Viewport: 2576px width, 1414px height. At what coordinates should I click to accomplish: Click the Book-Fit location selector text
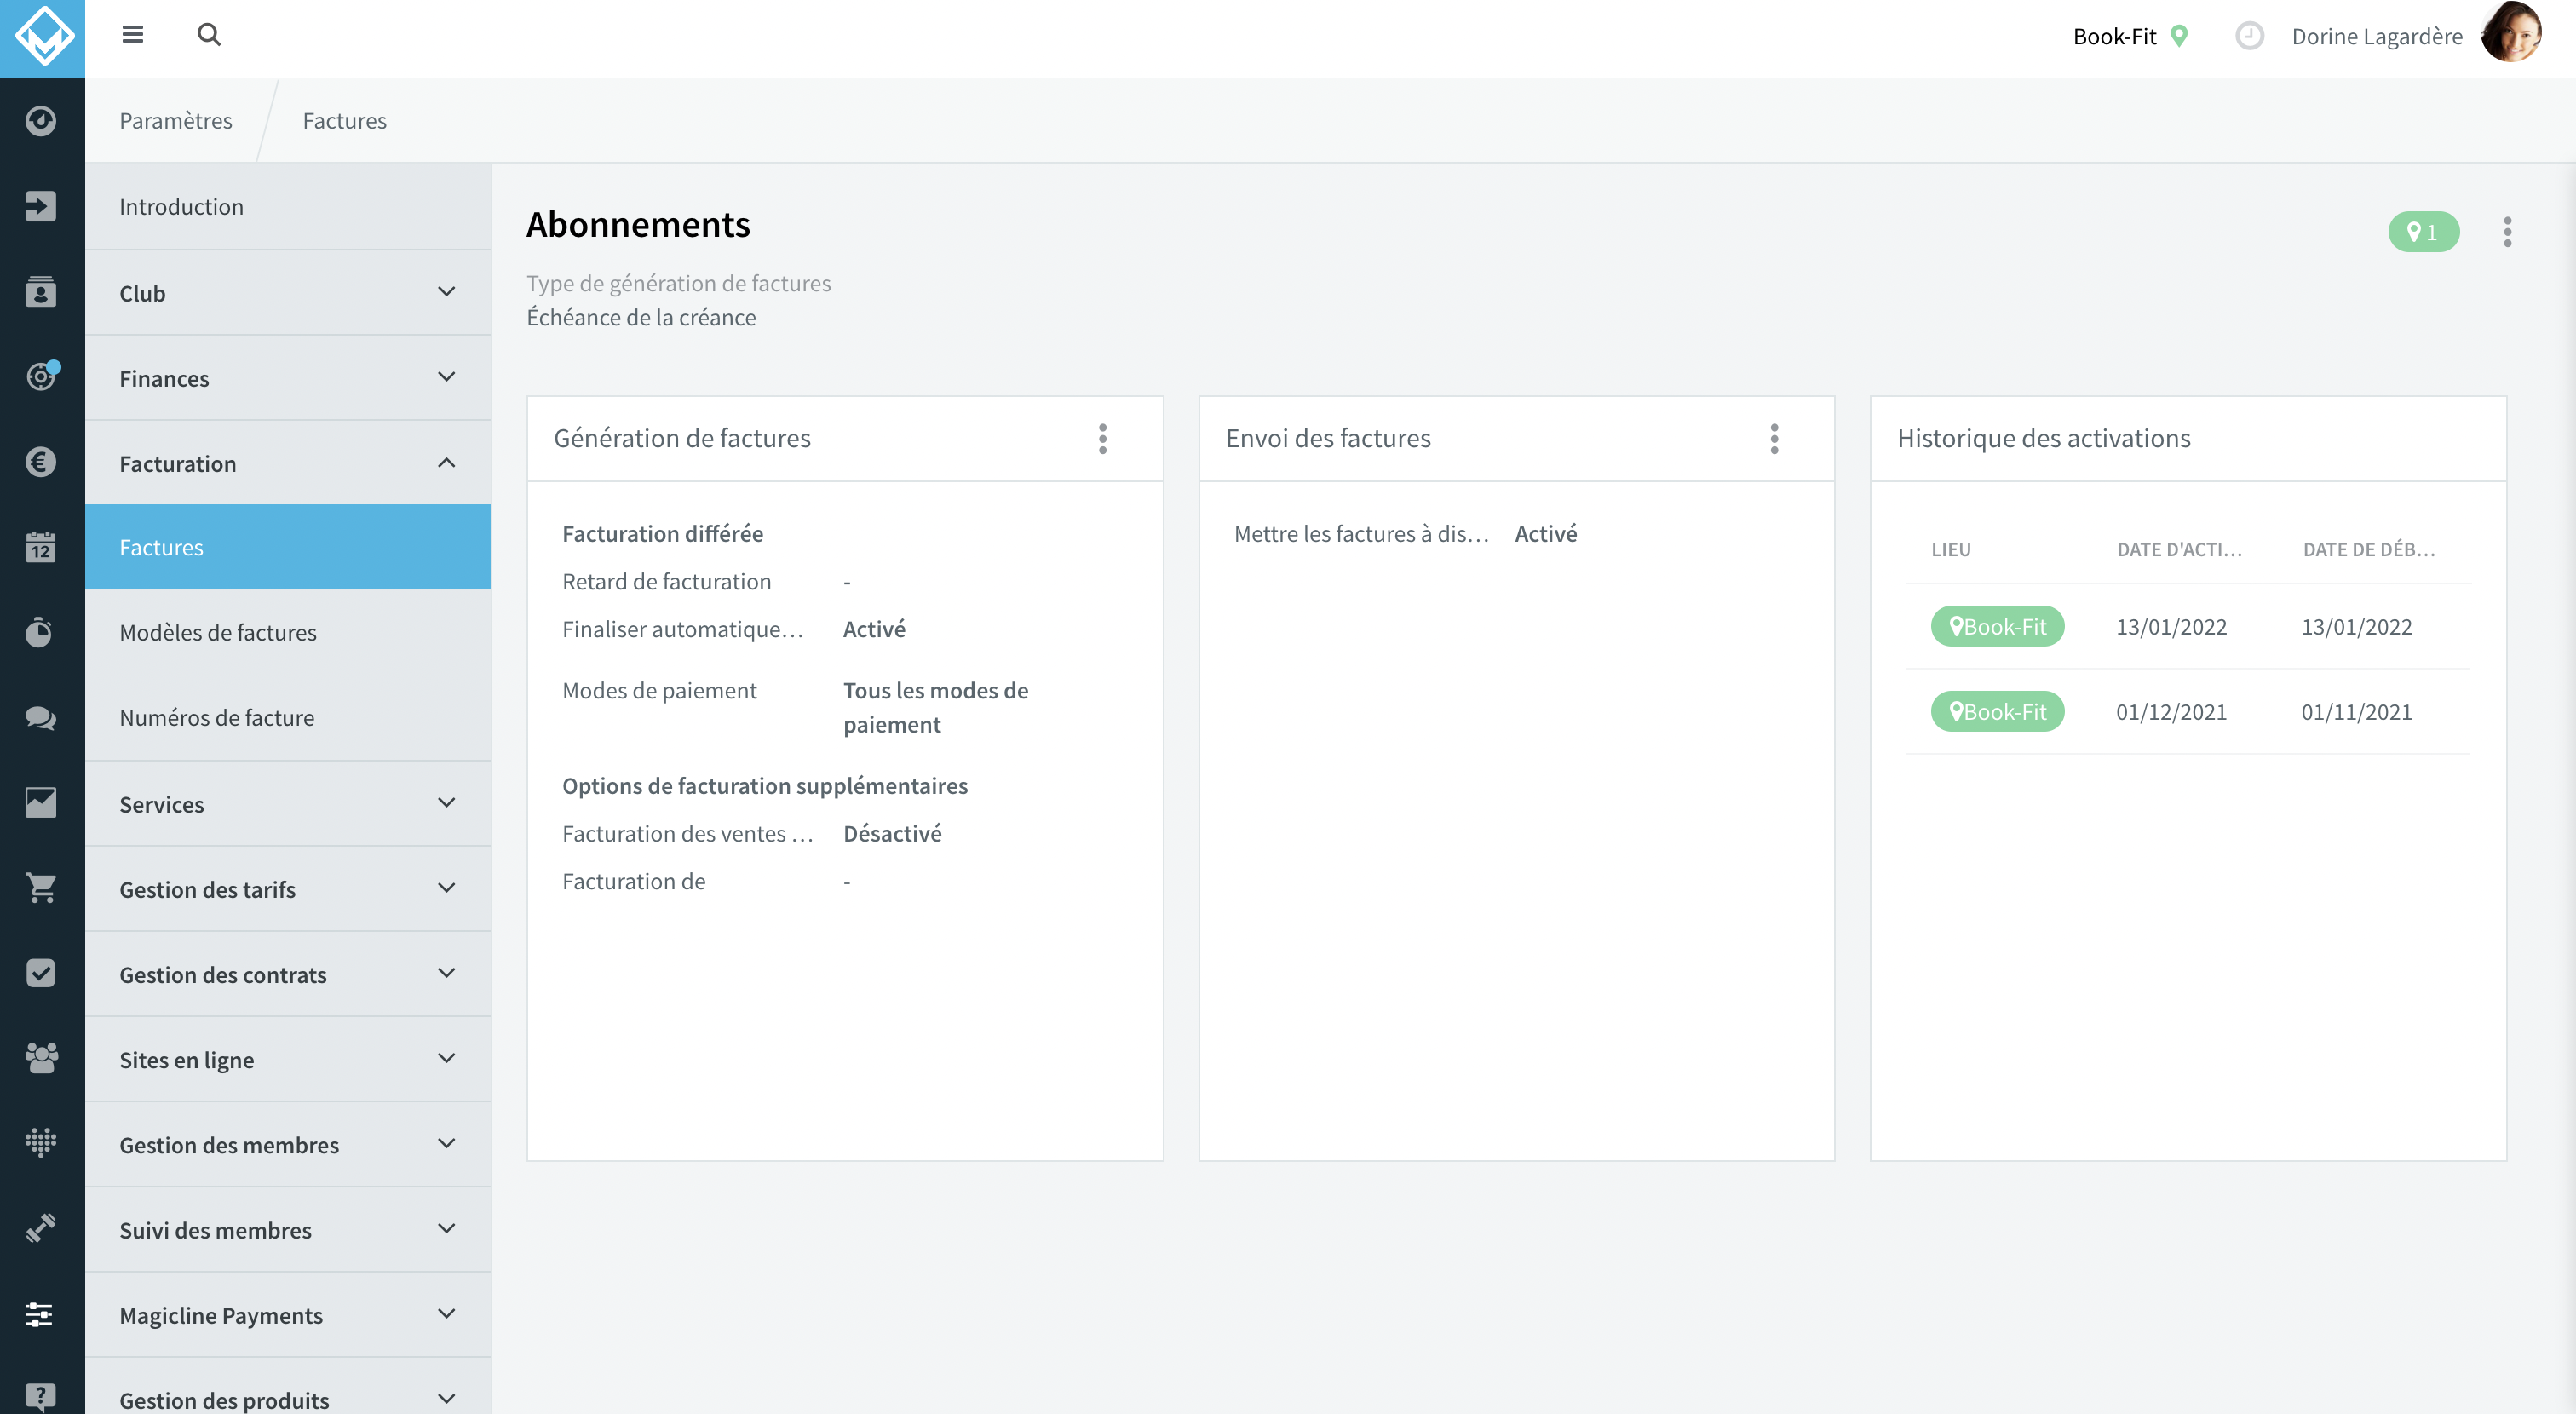point(2114,36)
